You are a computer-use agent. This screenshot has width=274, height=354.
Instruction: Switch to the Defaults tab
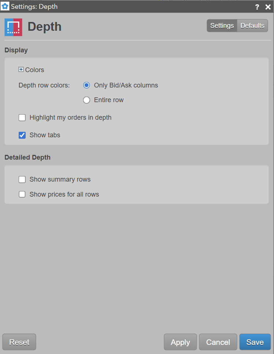pyautogui.click(x=252, y=26)
